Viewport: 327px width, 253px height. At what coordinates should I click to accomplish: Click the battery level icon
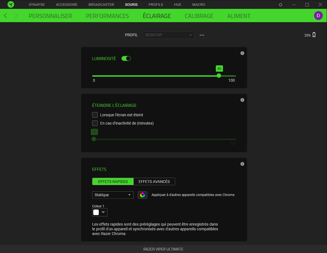(x=314, y=35)
